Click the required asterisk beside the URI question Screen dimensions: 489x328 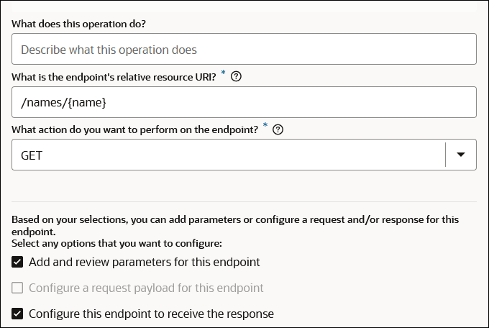[223, 73]
